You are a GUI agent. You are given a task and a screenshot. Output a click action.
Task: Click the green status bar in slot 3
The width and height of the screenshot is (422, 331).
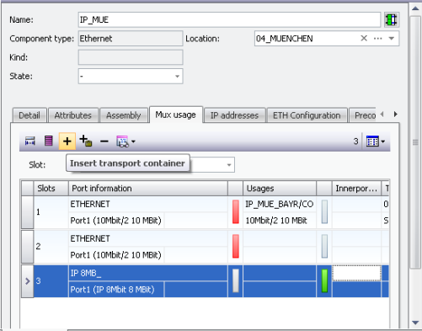point(324,280)
